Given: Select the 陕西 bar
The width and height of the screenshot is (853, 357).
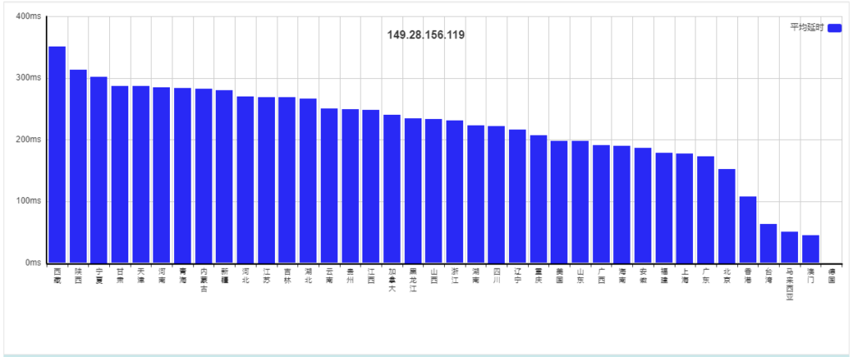Looking at the screenshot, I should click(77, 166).
